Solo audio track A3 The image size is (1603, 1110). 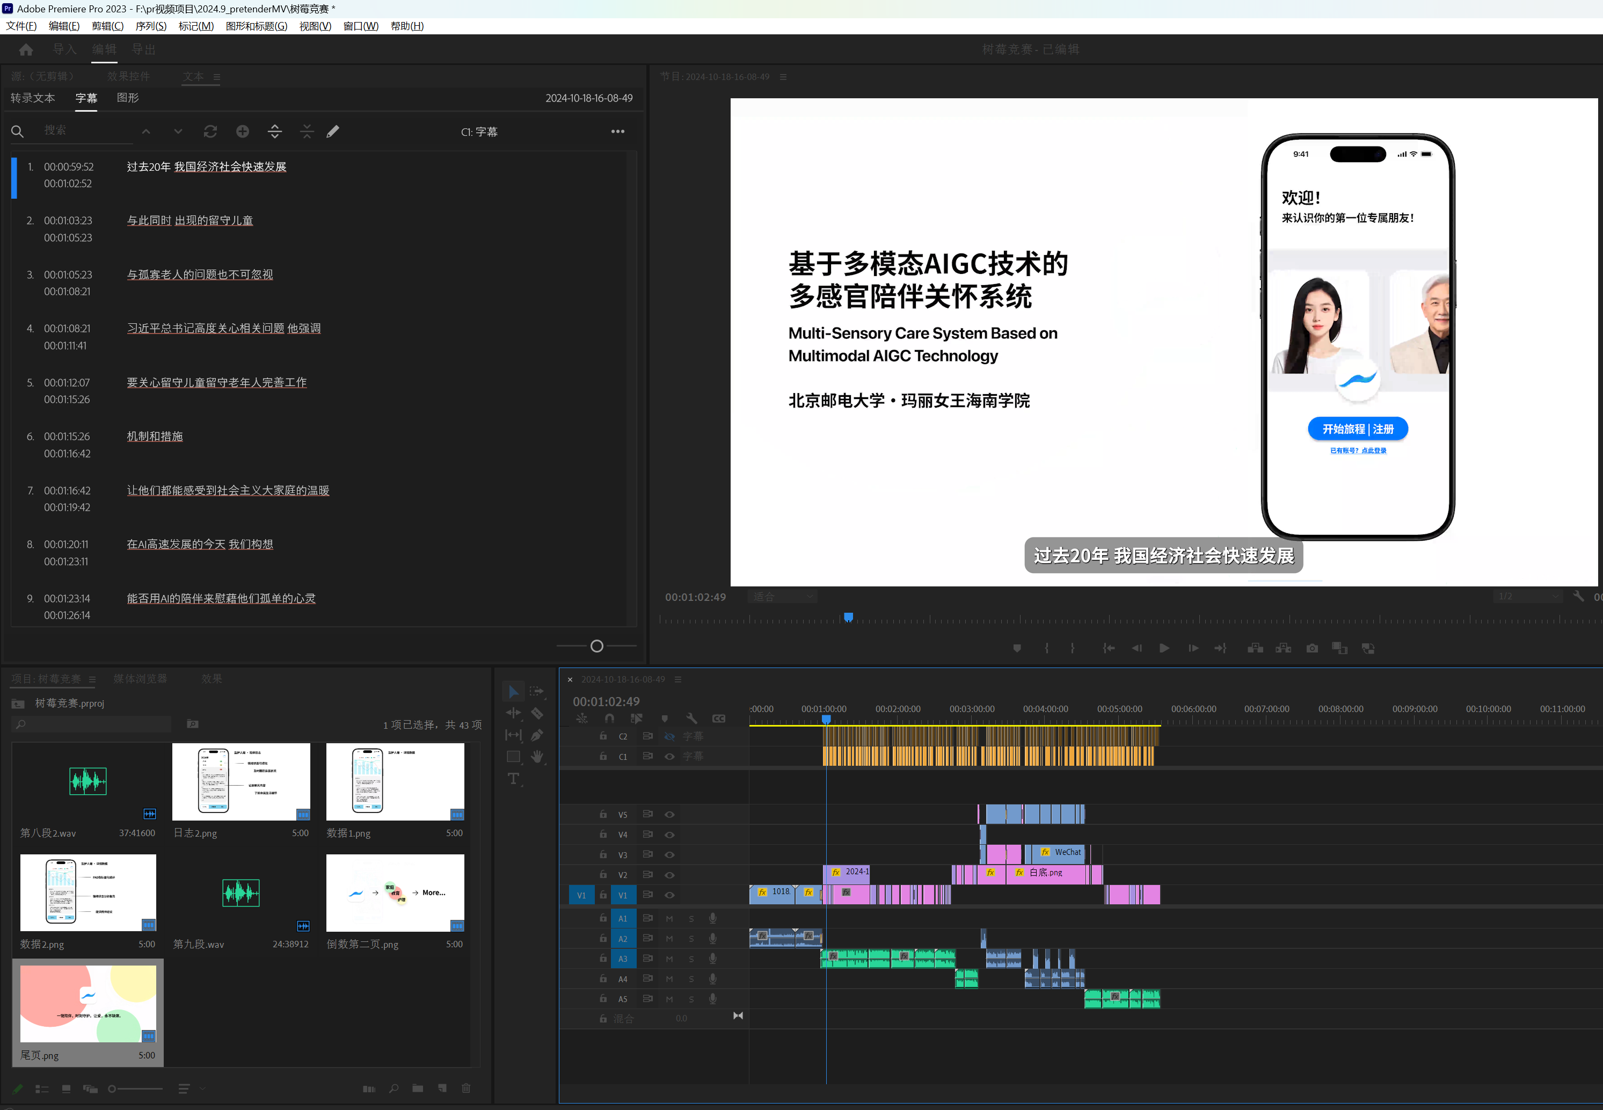click(691, 959)
